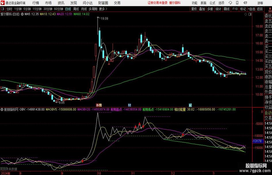The image size is (272, 175).
Task: Click the mobile phone icon
Action: pos(237,3)
